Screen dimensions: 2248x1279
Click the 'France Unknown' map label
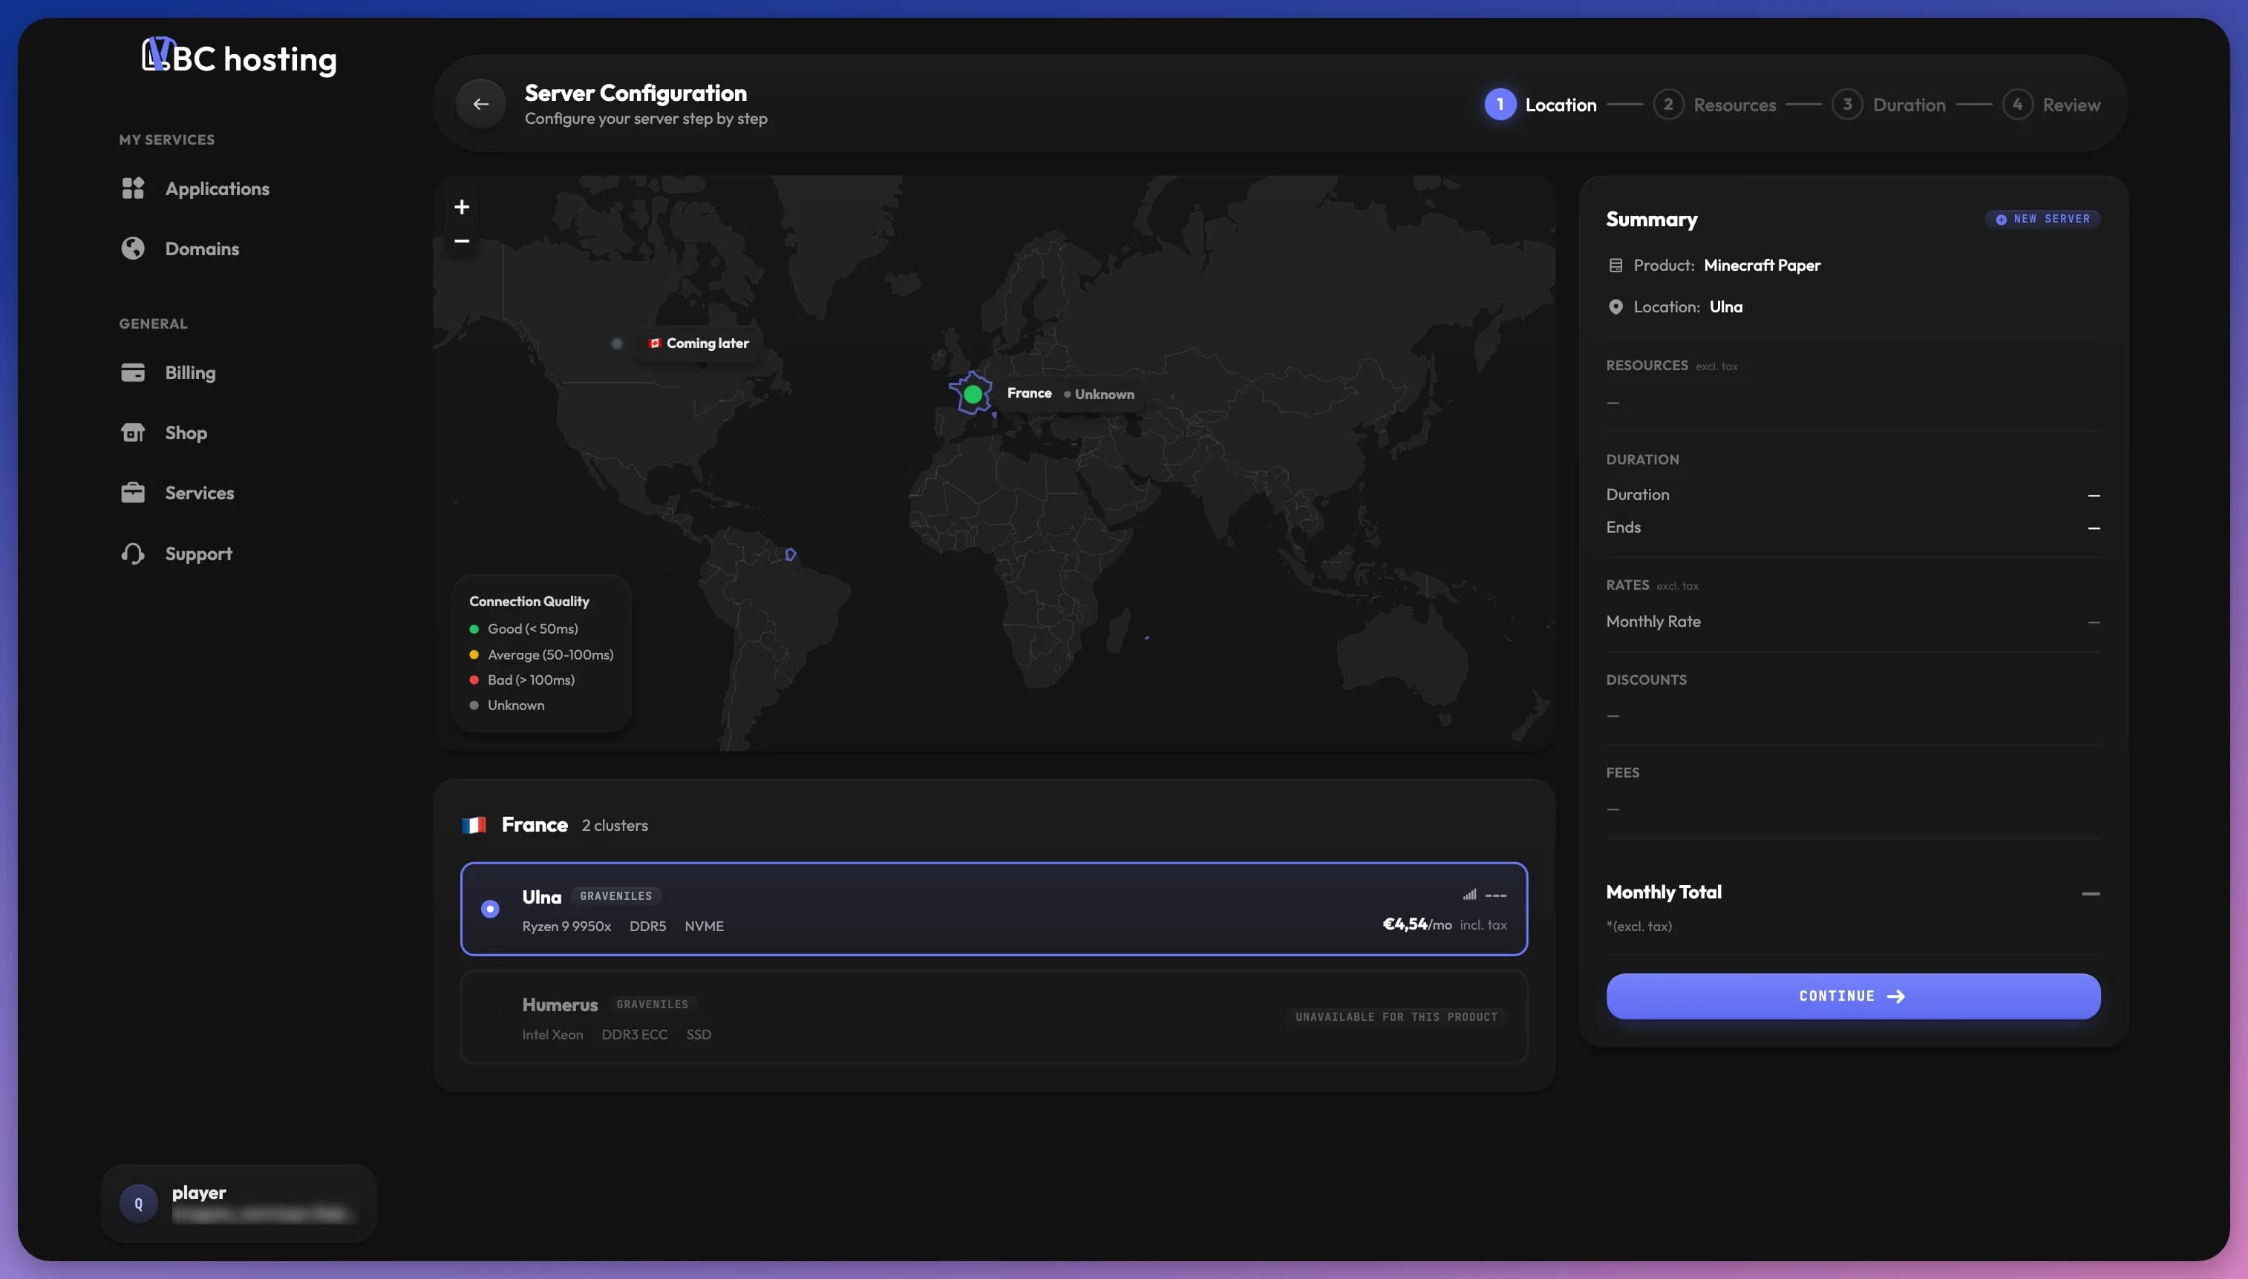click(1071, 393)
